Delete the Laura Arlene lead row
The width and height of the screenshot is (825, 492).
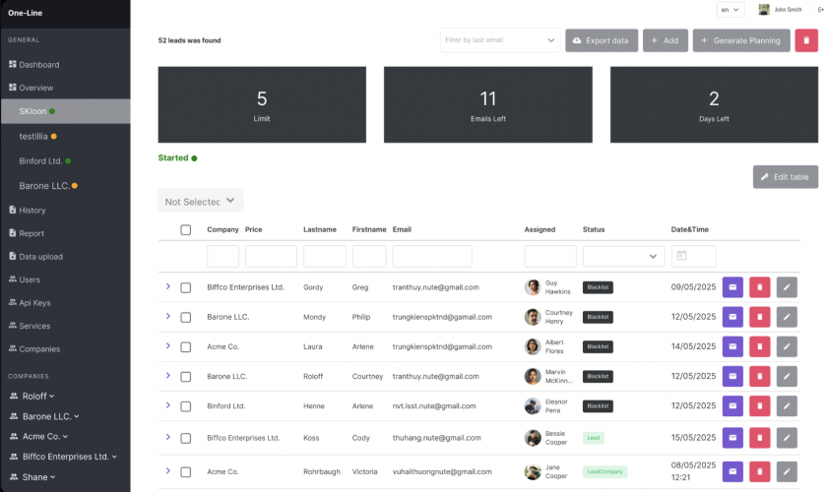pos(760,347)
